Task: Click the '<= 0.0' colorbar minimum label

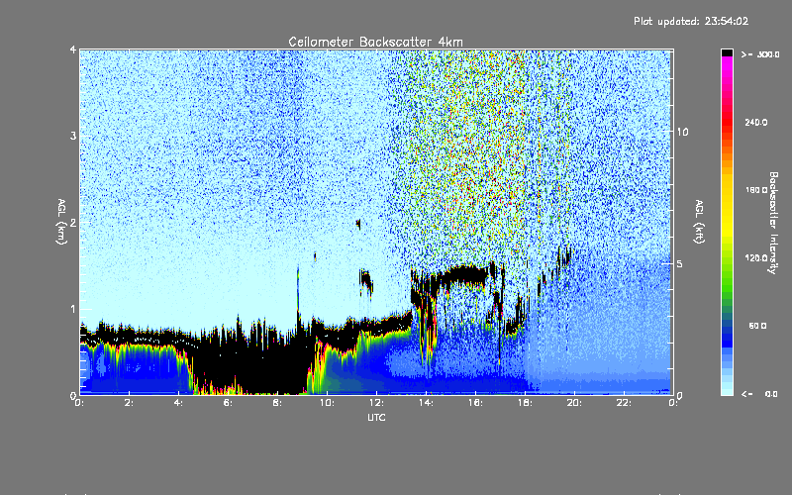Action: 759,394
